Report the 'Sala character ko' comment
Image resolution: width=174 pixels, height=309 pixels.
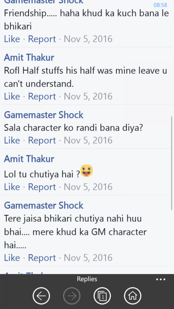[42, 140]
